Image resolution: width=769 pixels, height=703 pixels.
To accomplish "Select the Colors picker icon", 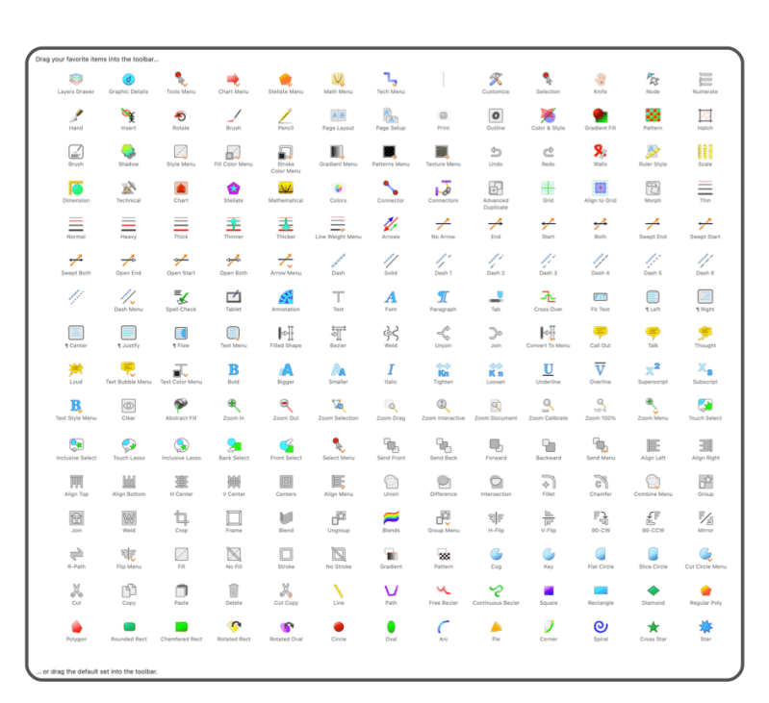I will pos(338,188).
